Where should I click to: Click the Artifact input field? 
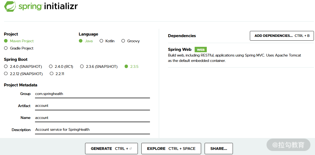tap(92, 106)
